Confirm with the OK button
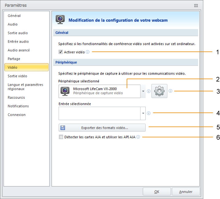The image size is (220, 199). click(x=157, y=192)
